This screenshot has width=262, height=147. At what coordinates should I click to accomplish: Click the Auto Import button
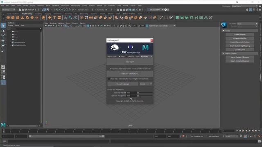(x=130, y=62)
